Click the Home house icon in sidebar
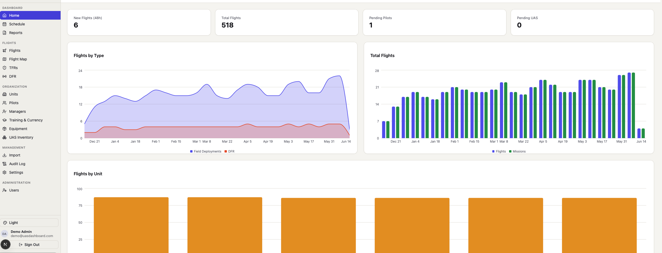The image size is (662, 253). click(4, 15)
